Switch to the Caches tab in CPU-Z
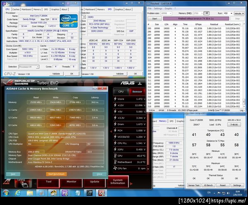The width and height of the screenshot is (248, 205). [x=16, y=9]
